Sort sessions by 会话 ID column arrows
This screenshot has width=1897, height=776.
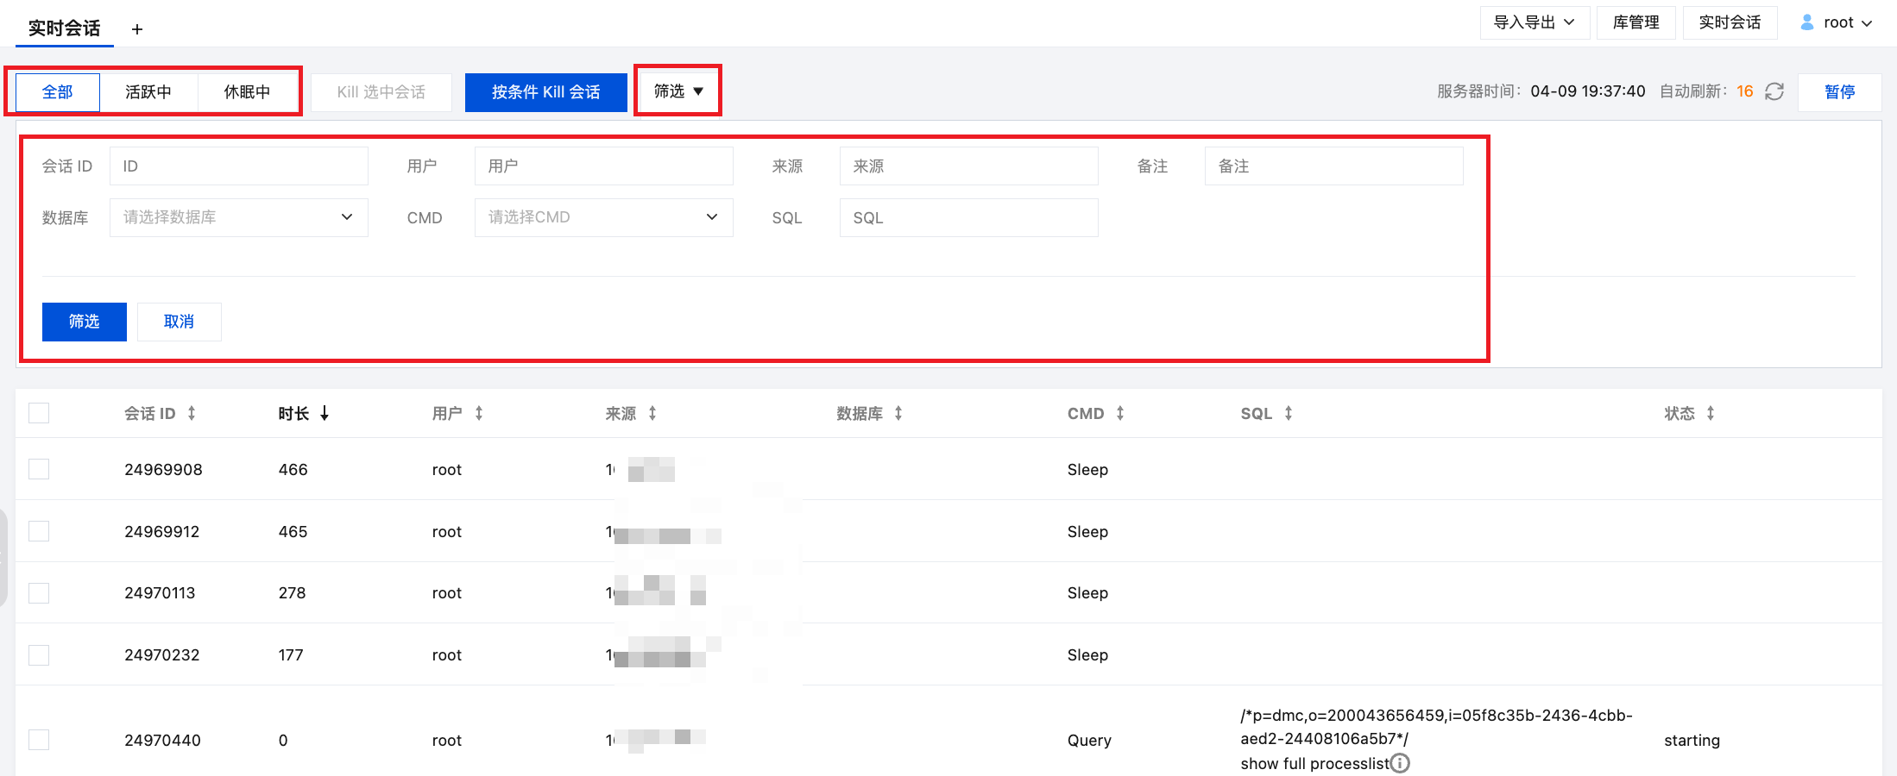pyautogui.click(x=192, y=414)
